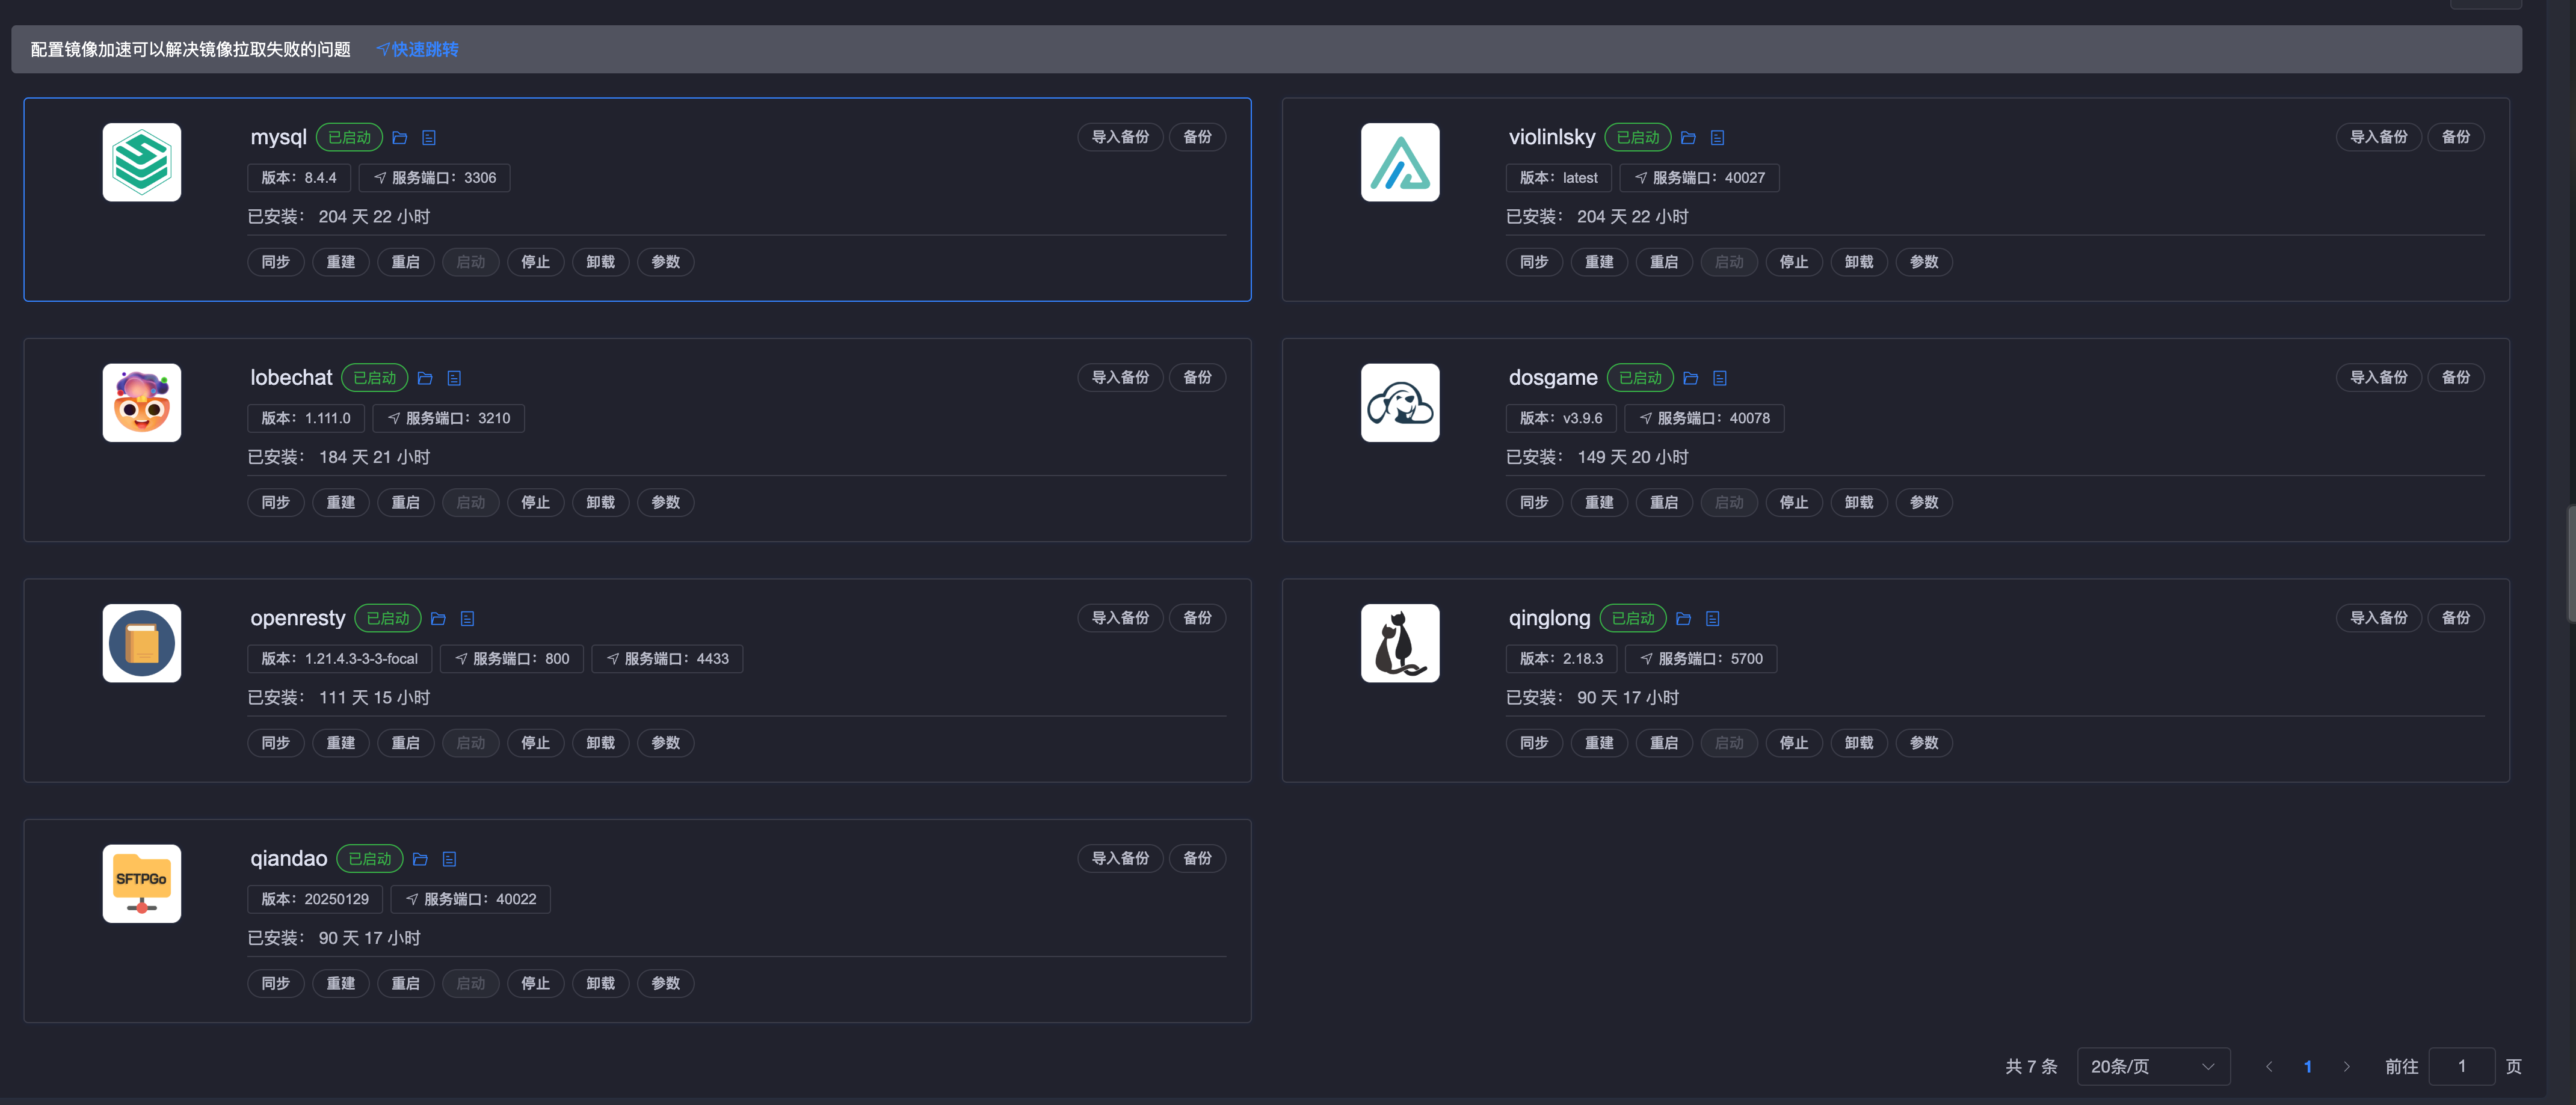Jump to openresty service port 800
The height and width of the screenshot is (1105, 2576).
511,660
